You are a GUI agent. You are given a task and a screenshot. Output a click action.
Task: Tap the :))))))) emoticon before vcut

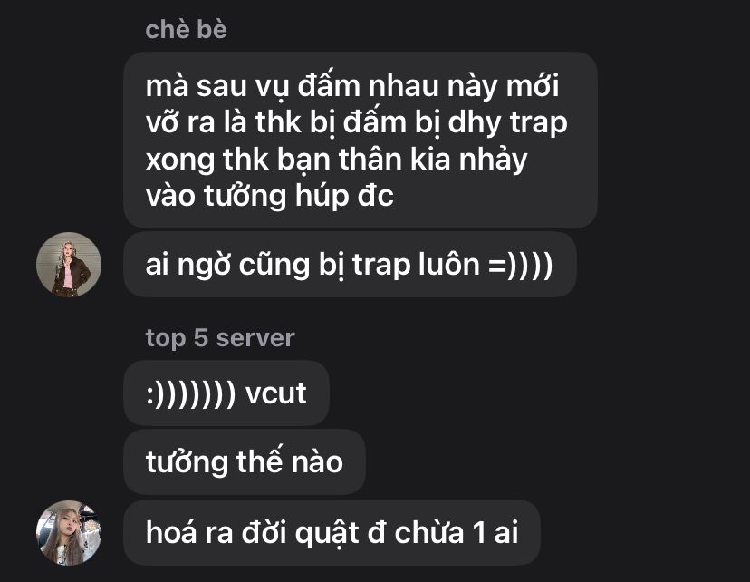click(191, 394)
